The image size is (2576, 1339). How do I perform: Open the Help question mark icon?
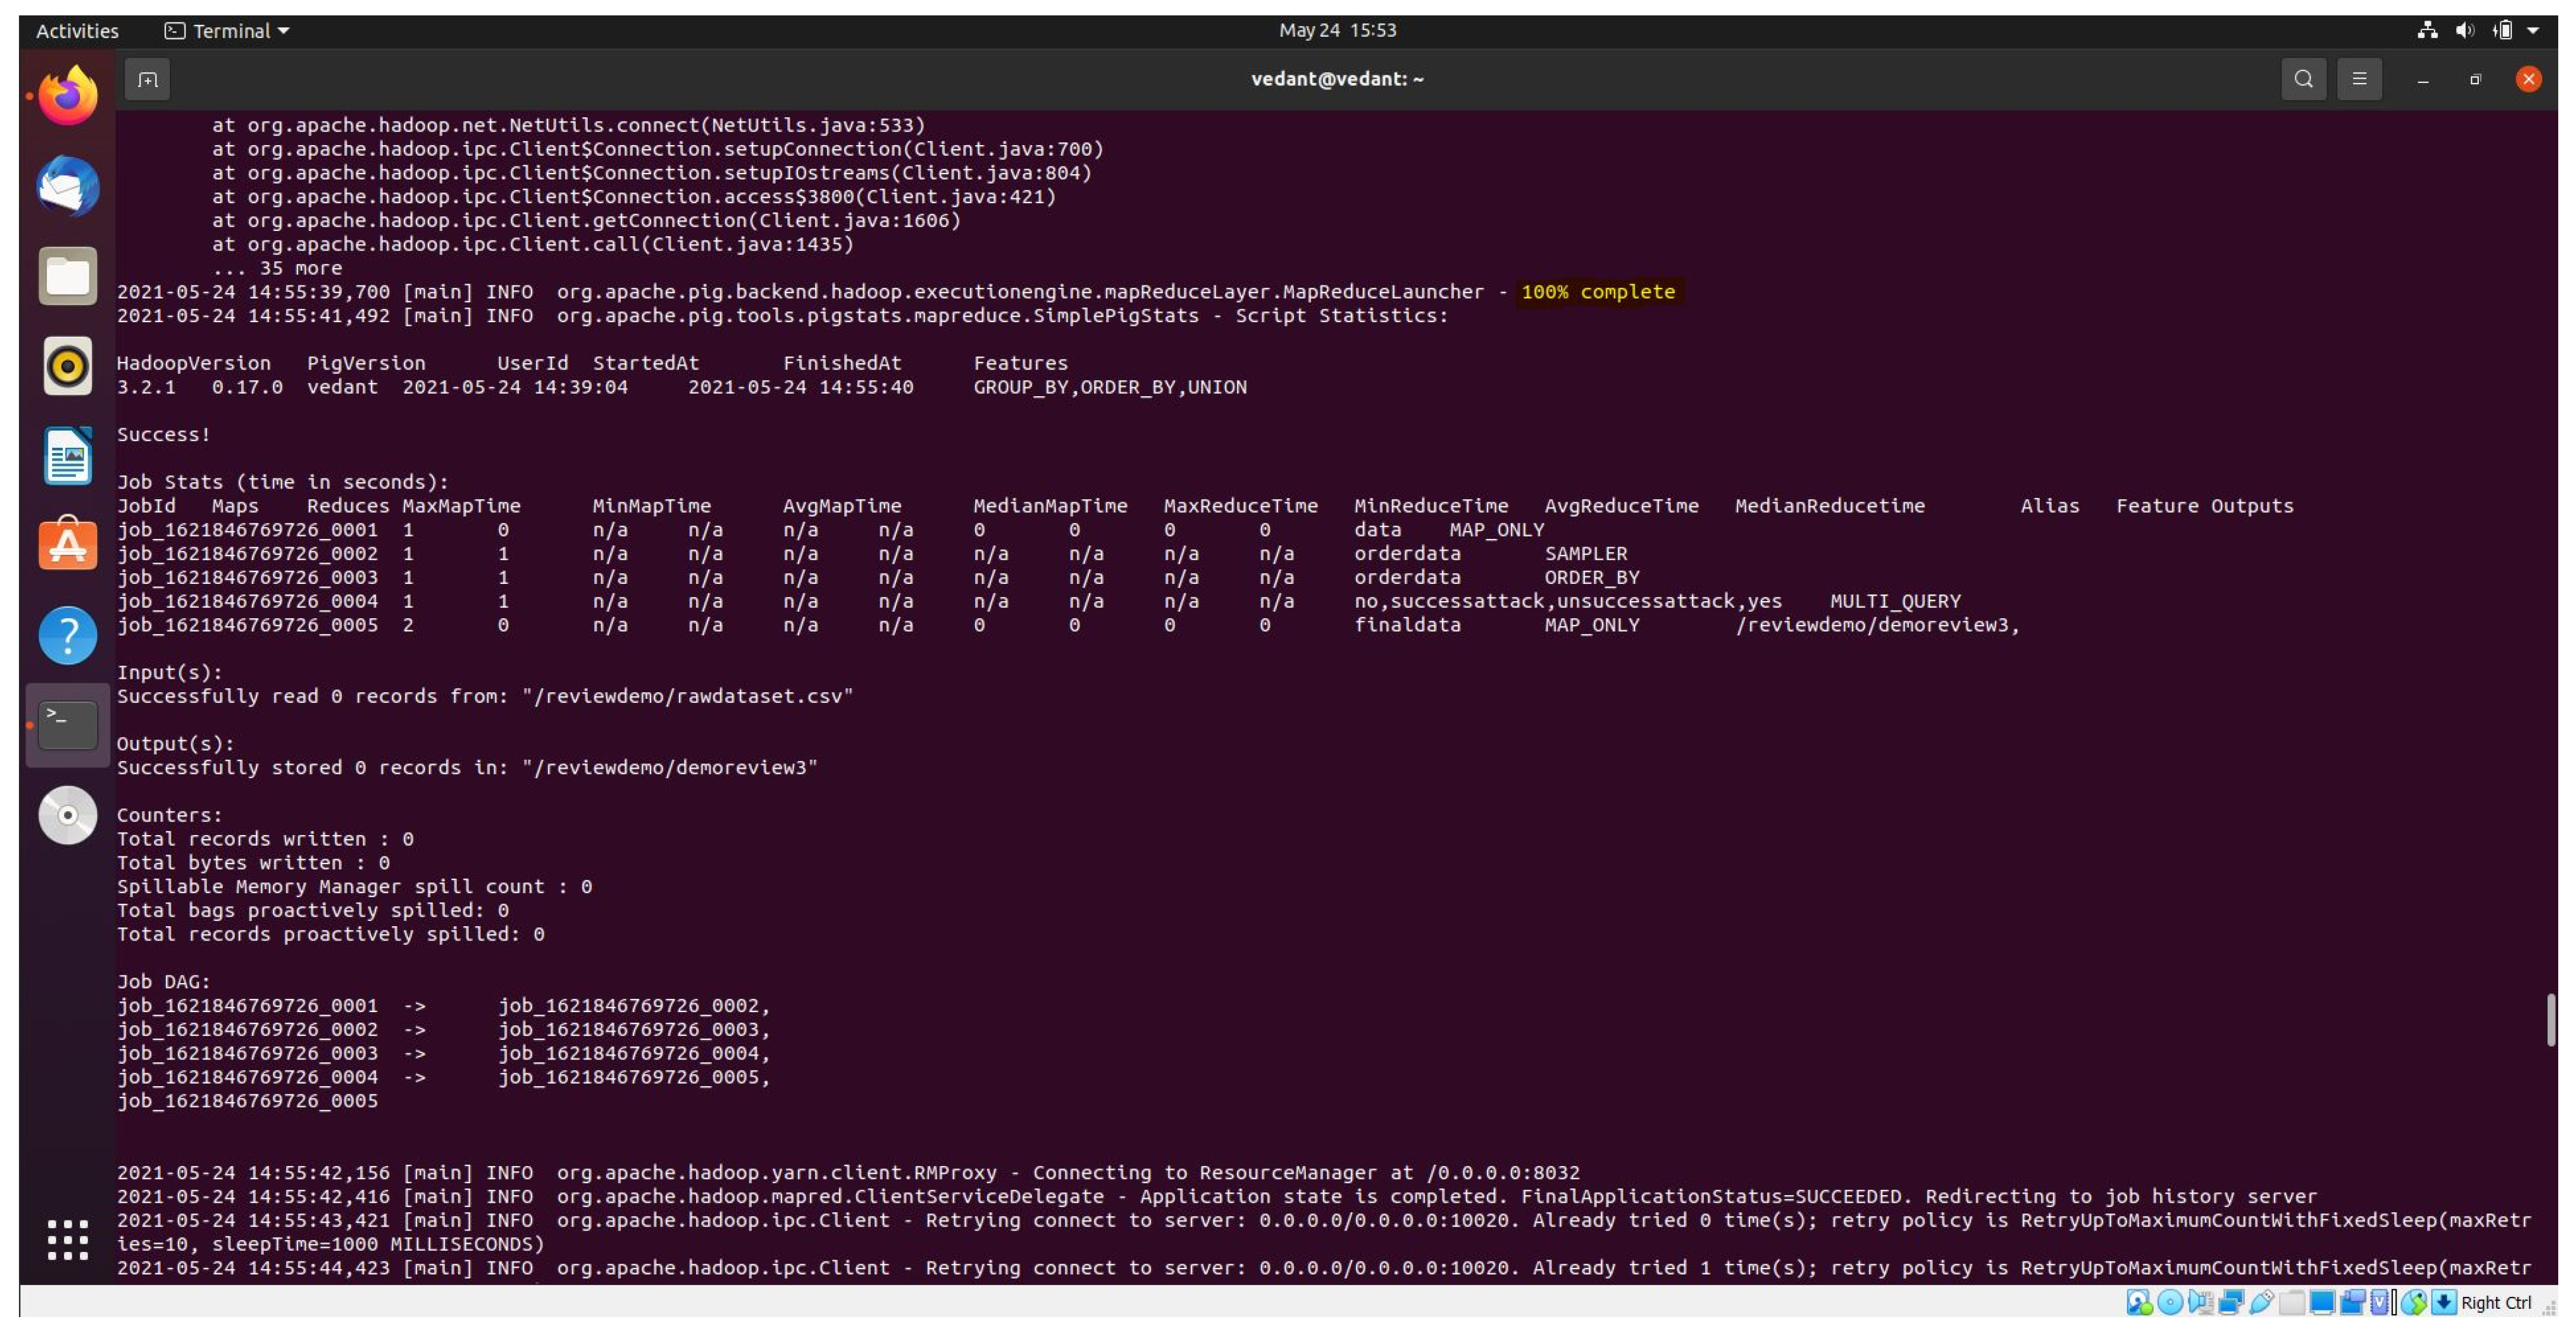point(68,635)
